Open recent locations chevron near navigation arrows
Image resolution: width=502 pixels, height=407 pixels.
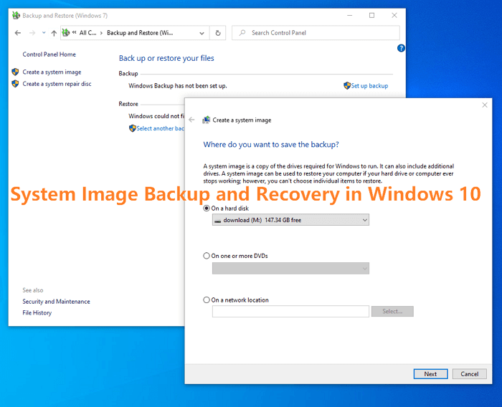43,33
